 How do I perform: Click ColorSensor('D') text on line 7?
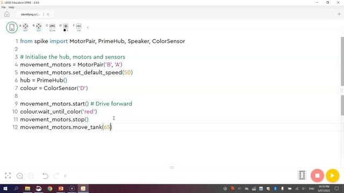click(x=66, y=88)
